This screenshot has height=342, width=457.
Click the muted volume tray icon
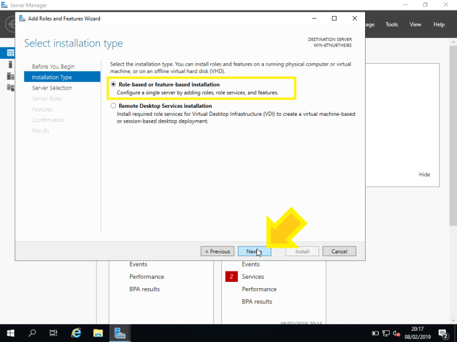coord(396,333)
